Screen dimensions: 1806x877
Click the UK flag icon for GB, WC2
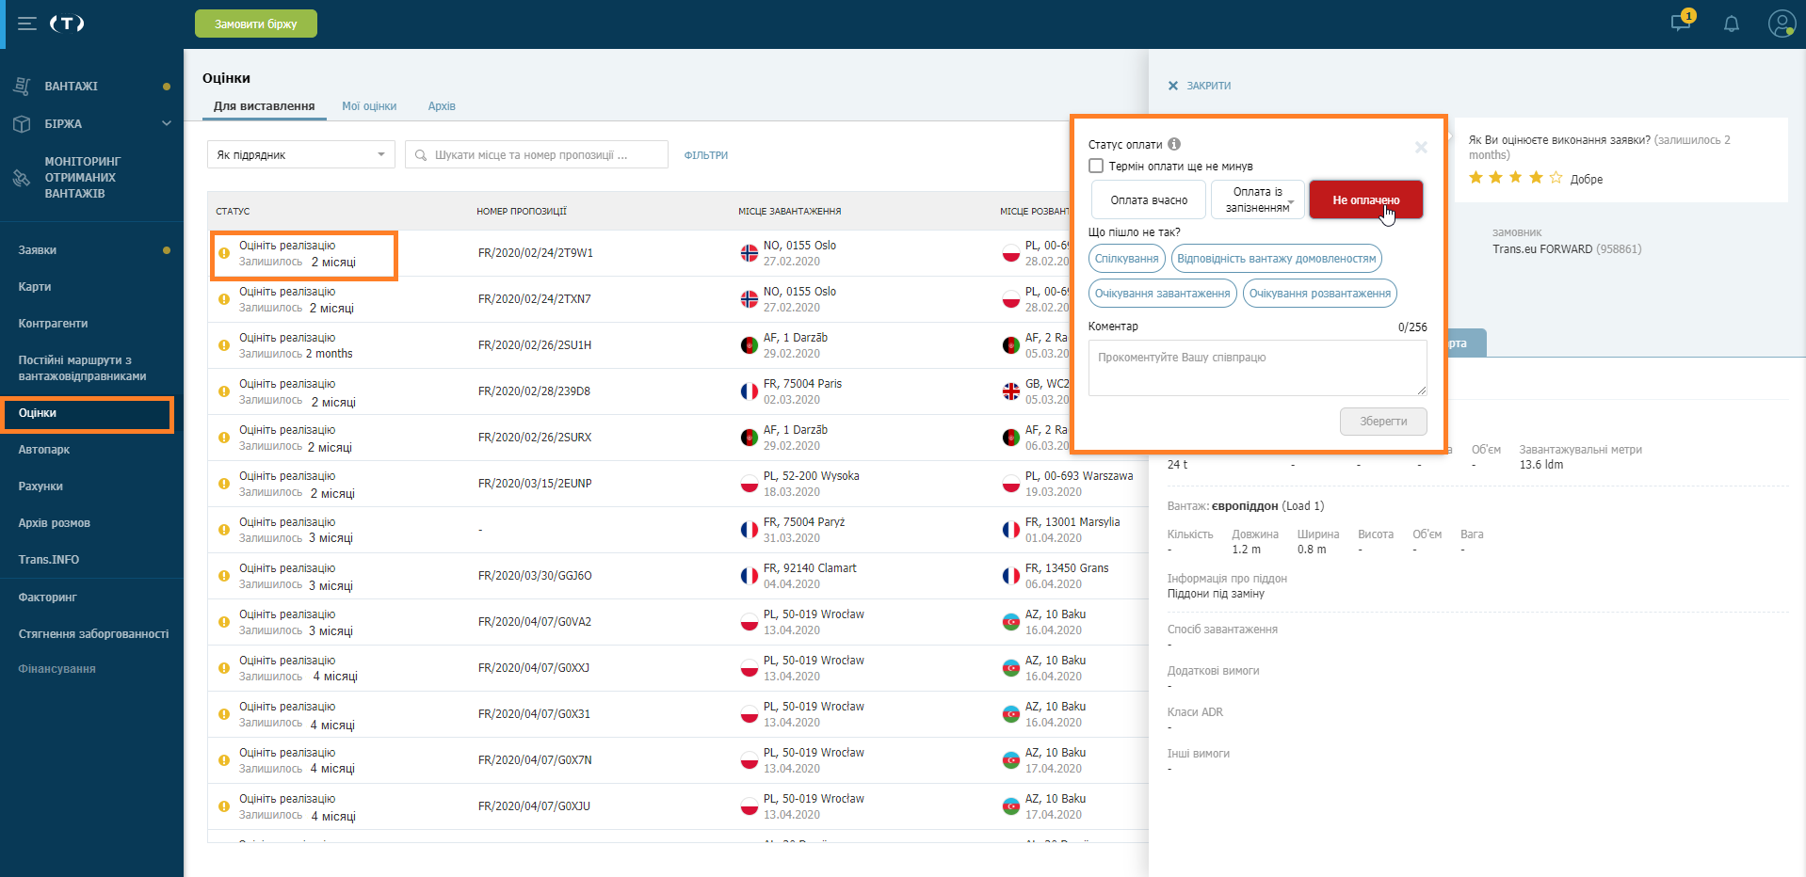click(1011, 391)
